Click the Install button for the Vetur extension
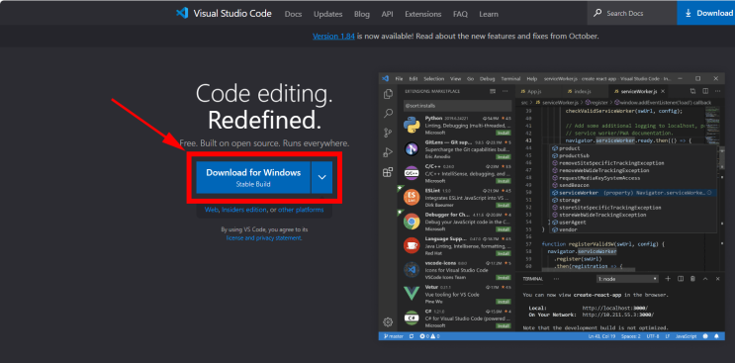 point(504,302)
